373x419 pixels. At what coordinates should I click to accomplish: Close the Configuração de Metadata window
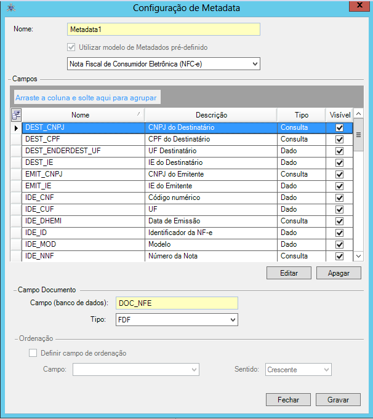point(355,7)
